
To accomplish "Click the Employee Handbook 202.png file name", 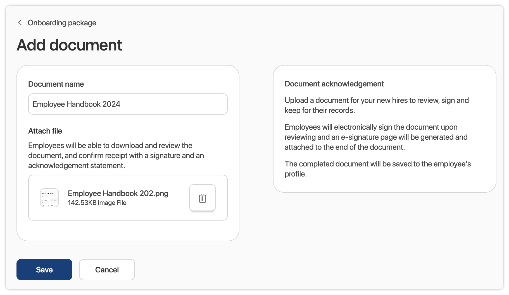I will 118,193.
